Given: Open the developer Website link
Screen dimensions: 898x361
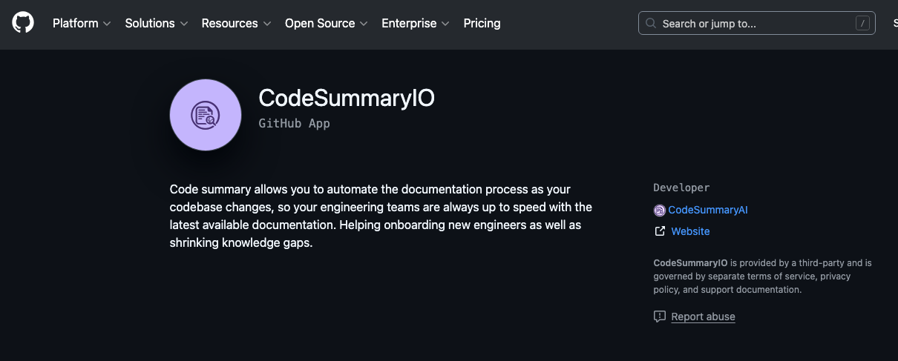Looking at the screenshot, I should [690, 231].
